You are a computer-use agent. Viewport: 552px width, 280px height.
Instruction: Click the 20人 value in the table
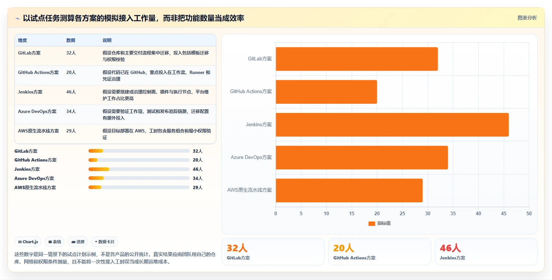71,72
